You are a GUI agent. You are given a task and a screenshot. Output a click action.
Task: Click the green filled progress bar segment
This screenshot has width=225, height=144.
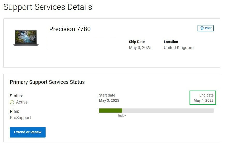point(110,111)
